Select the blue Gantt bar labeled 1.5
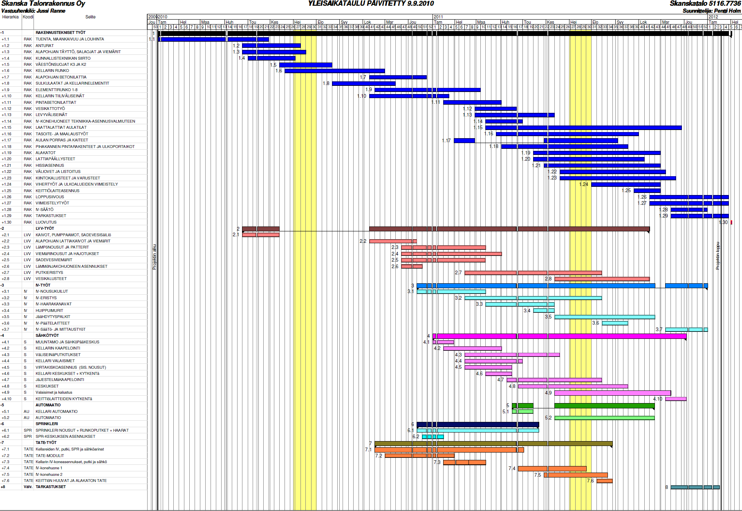 tap(306, 65)
